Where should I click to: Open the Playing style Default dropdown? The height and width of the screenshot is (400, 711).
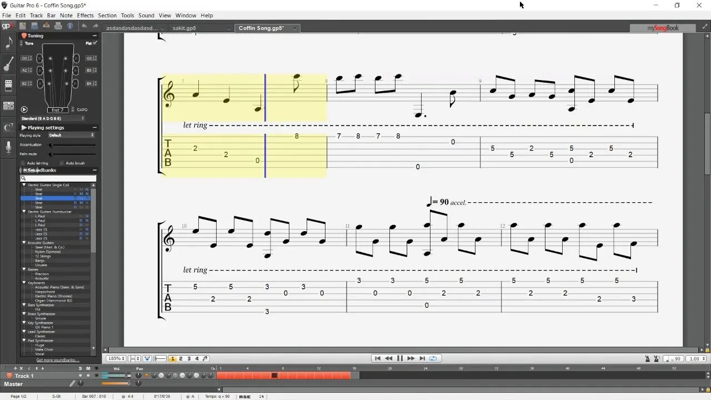[71, 135]
